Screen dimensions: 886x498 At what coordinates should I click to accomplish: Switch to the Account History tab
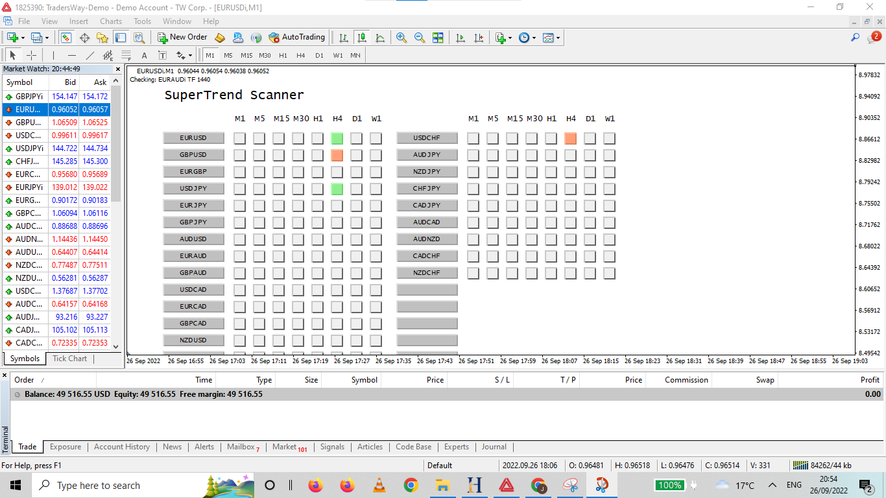122,447
